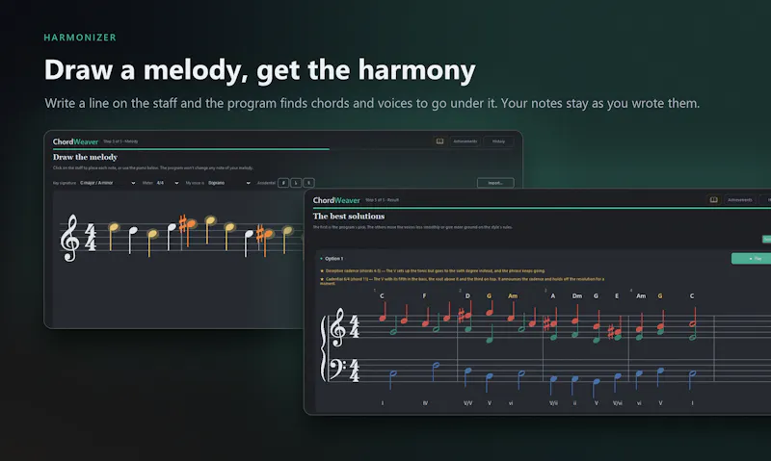Open History in the Draw the melody window
This screenshot has width=771, height=461.
[498, 141]
